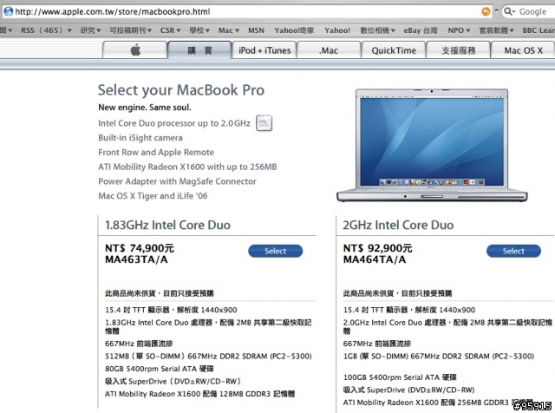Click the 100GB 5400rpm Serial ATA line

tap(400, 377)
